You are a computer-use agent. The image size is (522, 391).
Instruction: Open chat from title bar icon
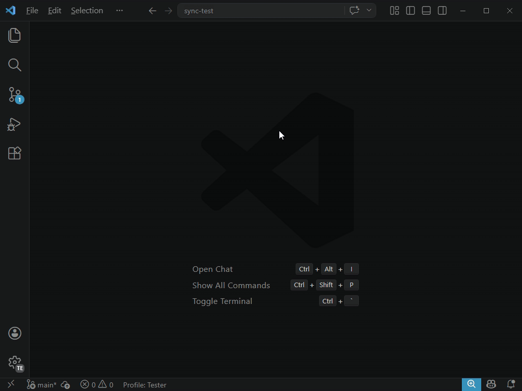pyautogui.click(x=354, y=10)
